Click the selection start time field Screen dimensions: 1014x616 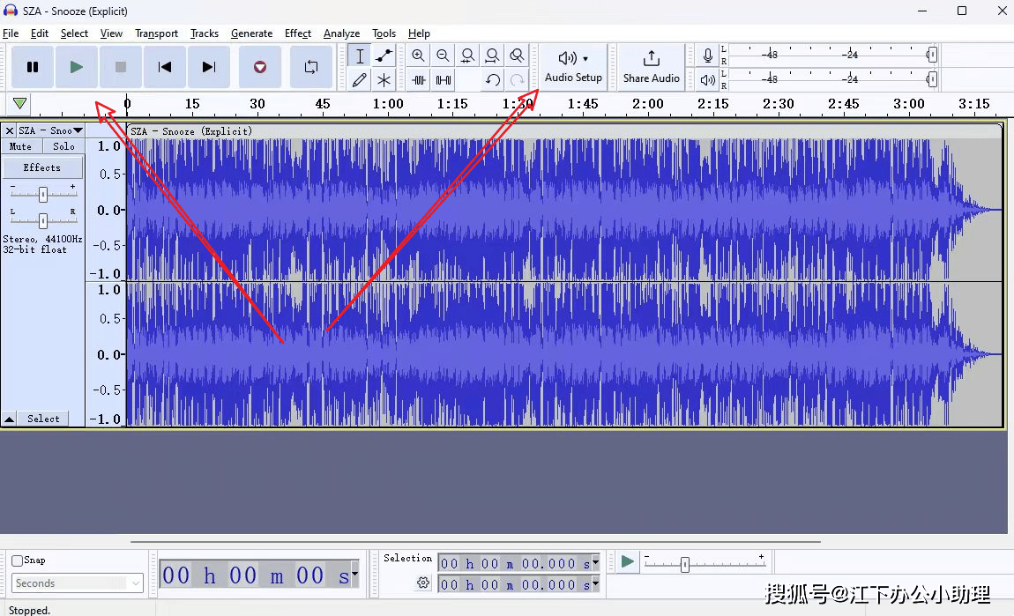[x=515, y=564]
